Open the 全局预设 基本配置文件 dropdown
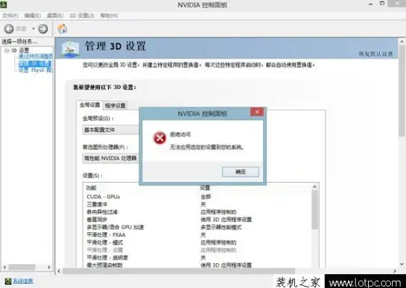This screenshot has height=288, width=406. (x=111, y=130)
